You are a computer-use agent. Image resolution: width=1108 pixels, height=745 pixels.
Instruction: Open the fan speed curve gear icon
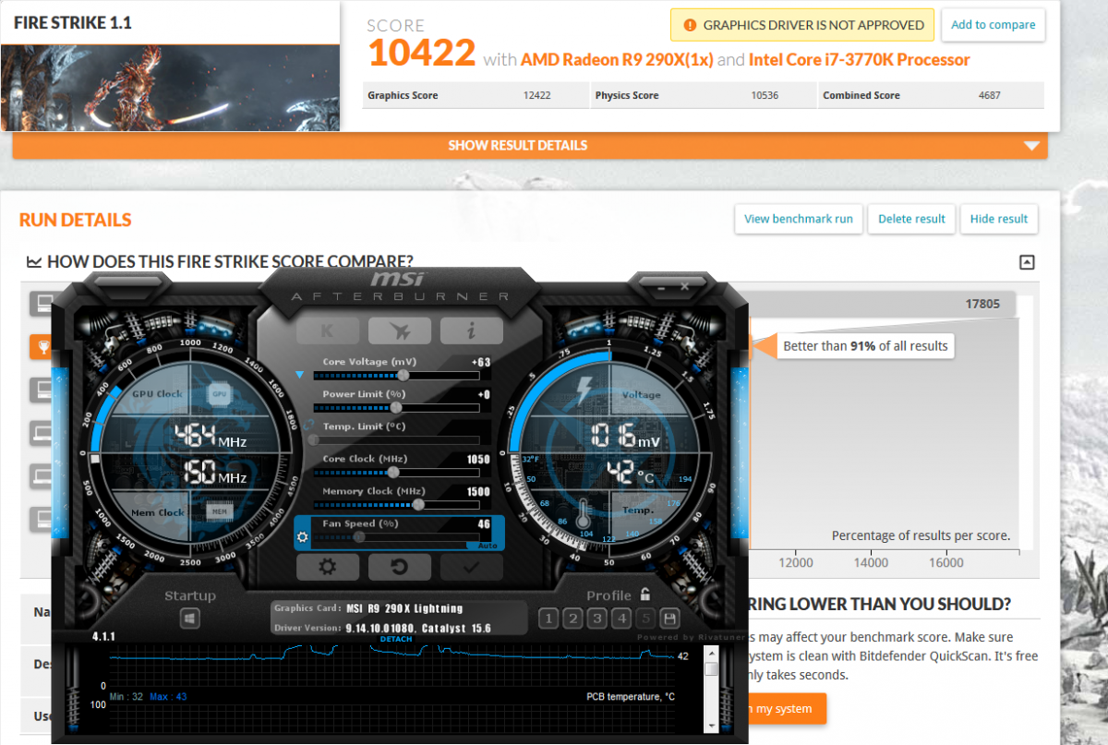click(x=302, y=536)
